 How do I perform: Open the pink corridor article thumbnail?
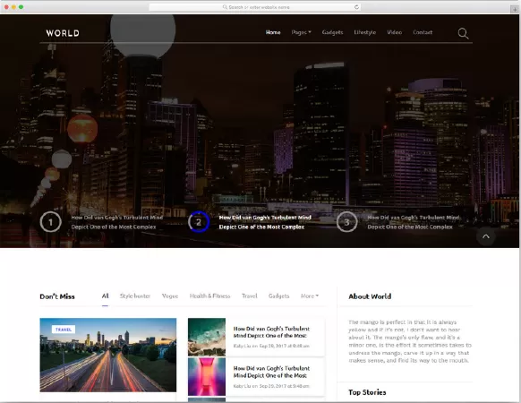[x=207, y=376]
